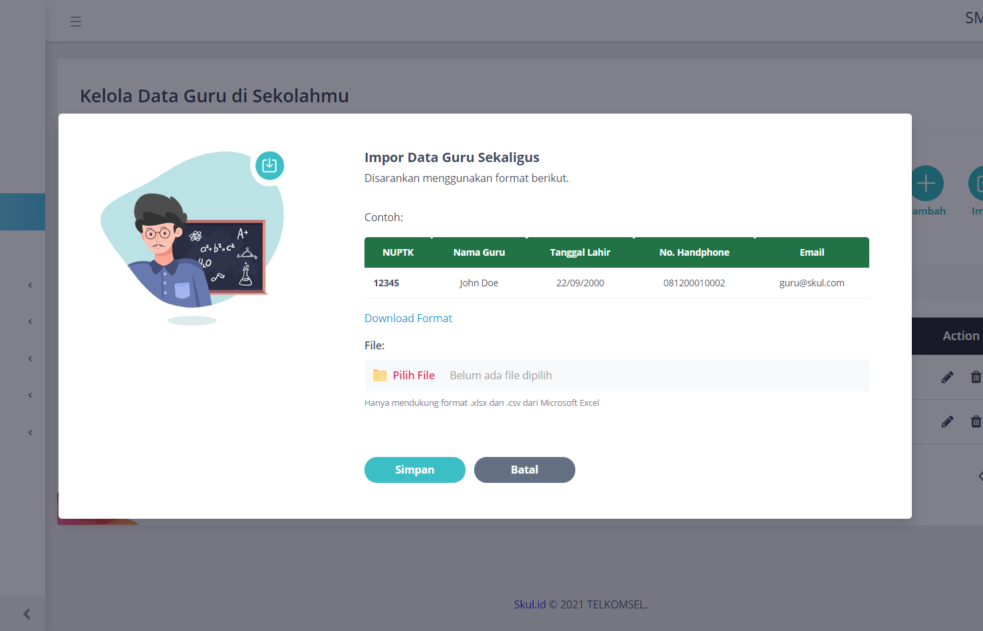Open the Skul.id link in the footer
Viewport: 983px width, 631px height.
point(529,604)
